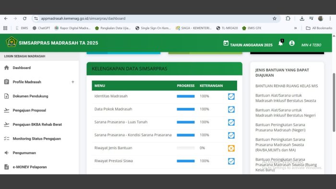Select Bantuan Peningkatan Sarana Prasarana Madrasah (Negeri)
The width and height of the screenshot is (336, 189).
(x=280, y=127)
